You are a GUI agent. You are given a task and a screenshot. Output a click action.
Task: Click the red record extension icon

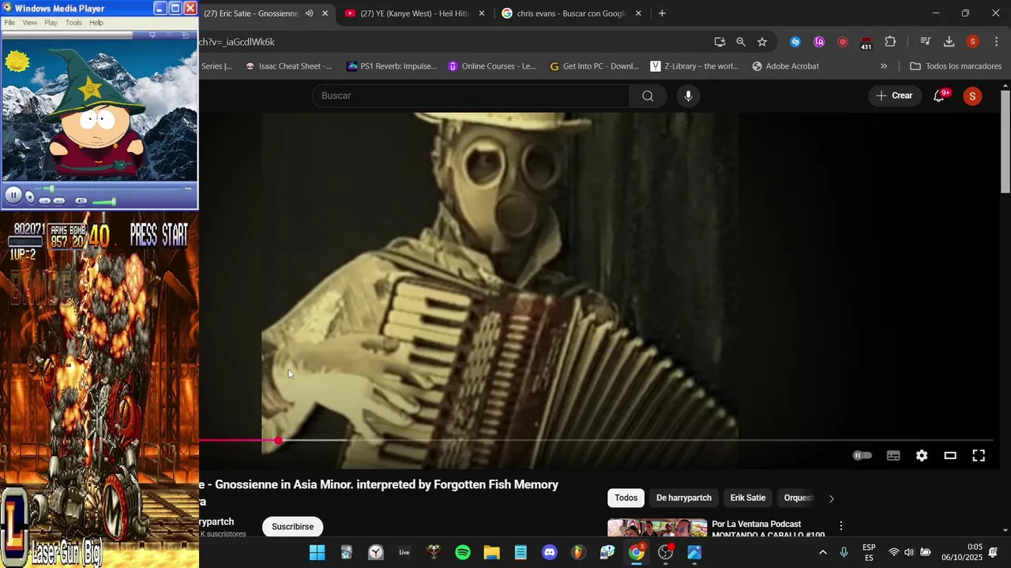pyautogui.click(x=843, y=42)
